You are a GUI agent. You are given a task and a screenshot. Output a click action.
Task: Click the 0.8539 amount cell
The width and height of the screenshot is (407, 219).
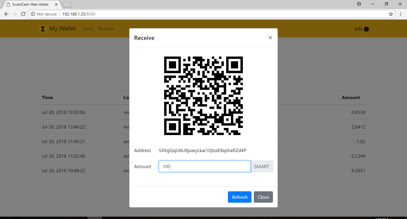358,112
